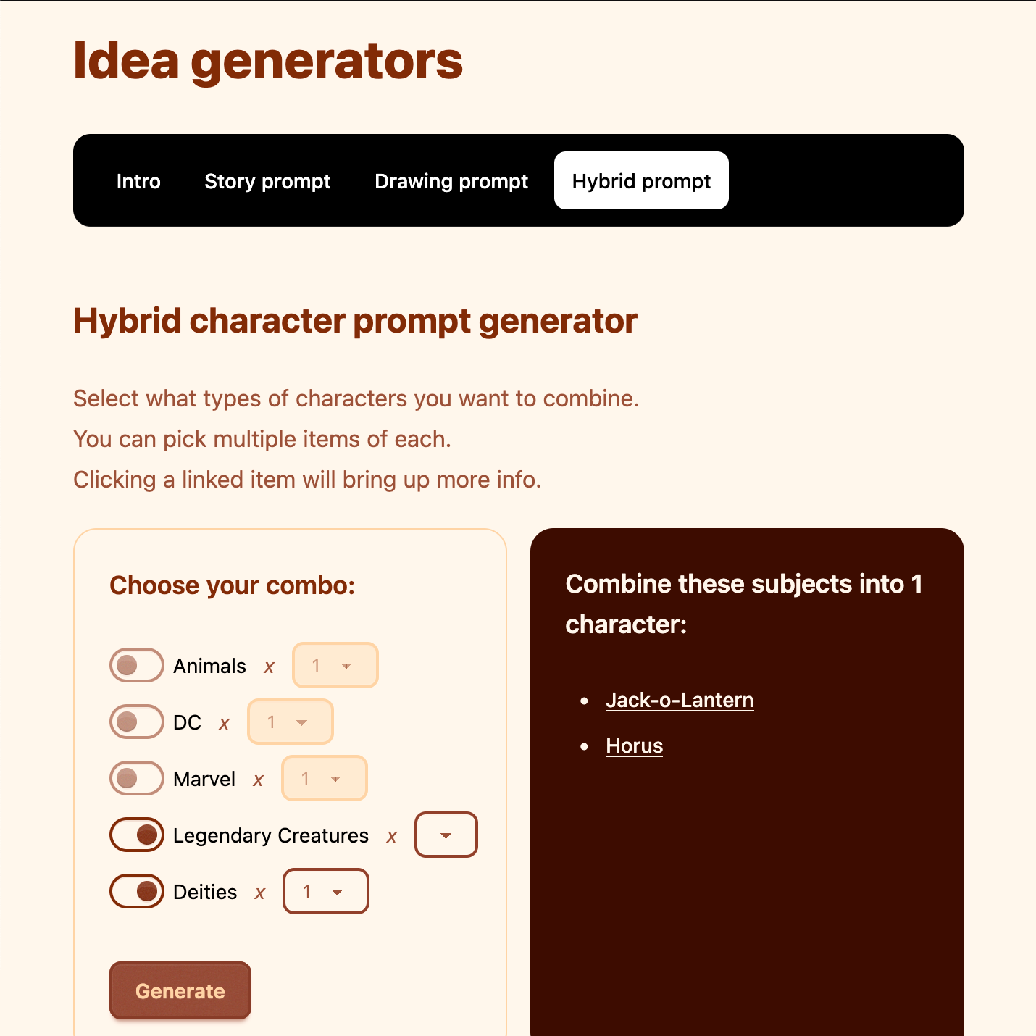Expand the Deities quantity dropdown
The image size is (1036, 1036).
click(325, 891)
